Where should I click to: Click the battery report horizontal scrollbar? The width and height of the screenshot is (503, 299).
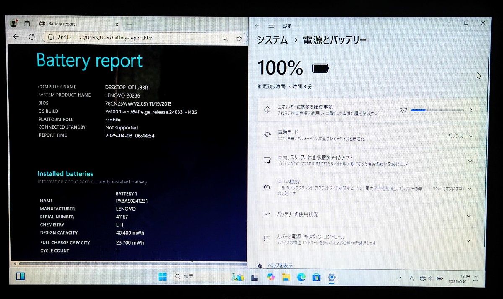[132, 263]
